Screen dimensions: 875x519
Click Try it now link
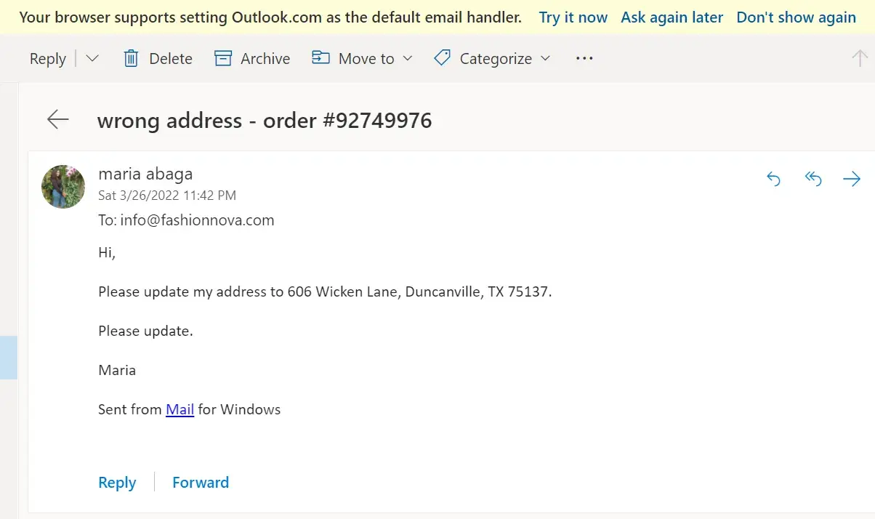tap(573, 17)
